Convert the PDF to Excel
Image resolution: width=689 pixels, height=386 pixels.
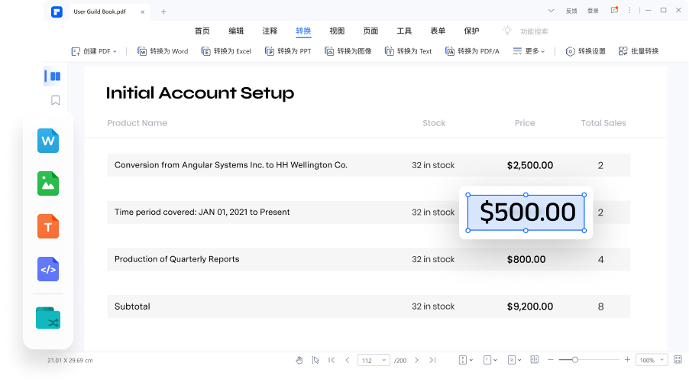tap(226, 51)
